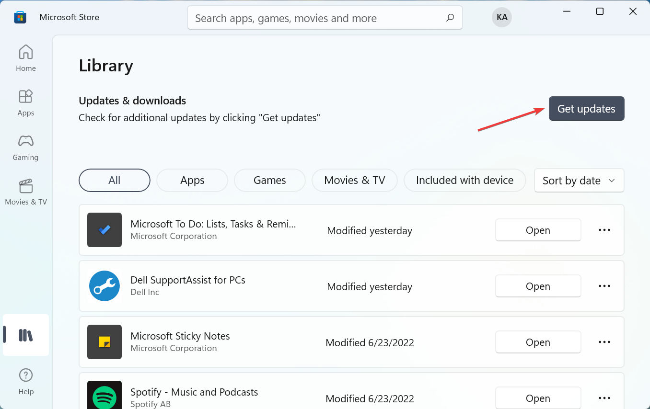Click the Microsoft Store logo icon
This screenshot has height=409, width=650.
20,17
